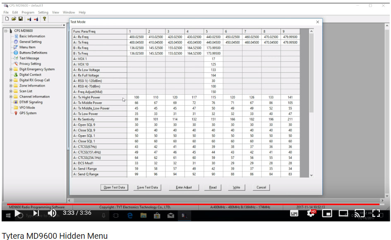The image size is (391, 240).
Task: Click the Test Mode table vertical scrollbar thumb
Action: tap(311, 73)
